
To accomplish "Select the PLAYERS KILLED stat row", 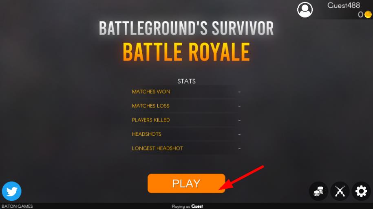I will pos(187,120).
